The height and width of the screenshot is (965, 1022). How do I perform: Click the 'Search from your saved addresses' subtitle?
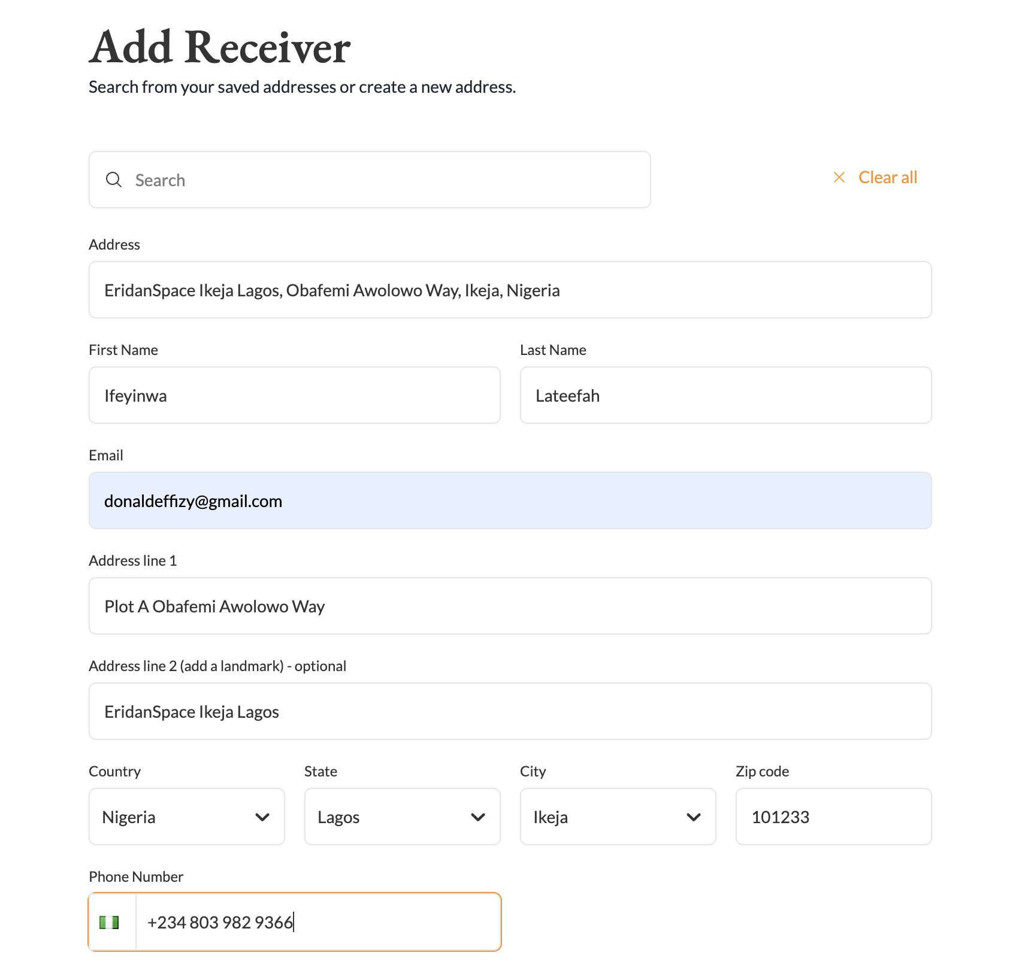303,87
